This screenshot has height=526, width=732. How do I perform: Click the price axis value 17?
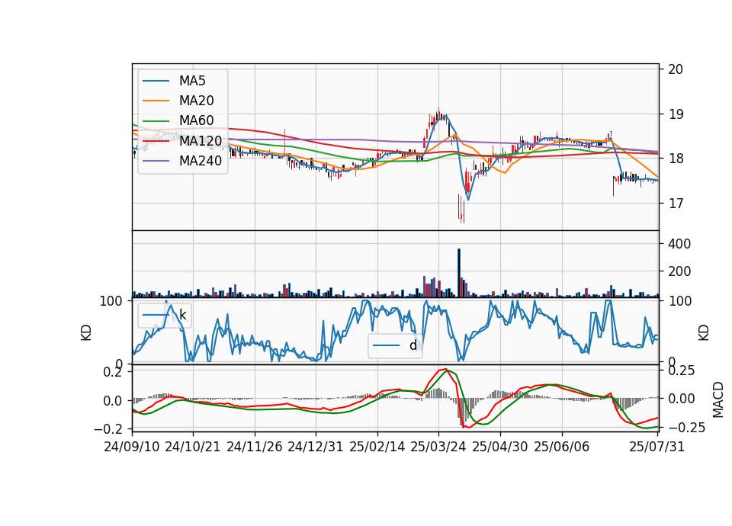coord(676,204)
